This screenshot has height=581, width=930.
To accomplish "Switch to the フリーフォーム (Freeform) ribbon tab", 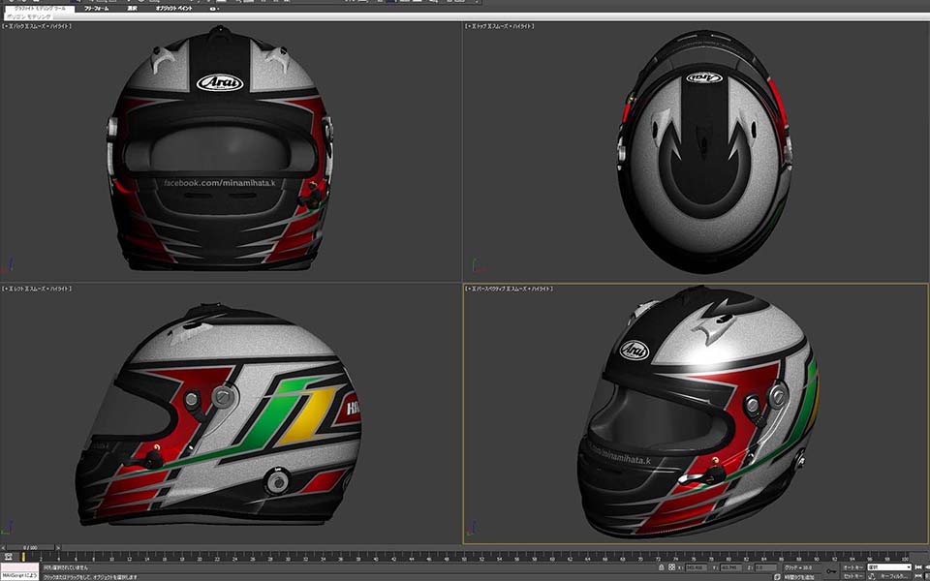I will point(97,9).
